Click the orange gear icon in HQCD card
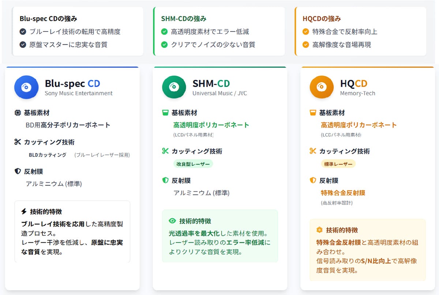The width and height of the screenshot is (439, 295). (319, 230)
